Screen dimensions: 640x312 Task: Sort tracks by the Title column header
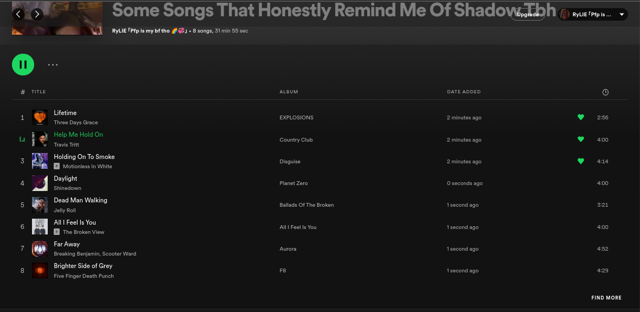coord(39,92)
